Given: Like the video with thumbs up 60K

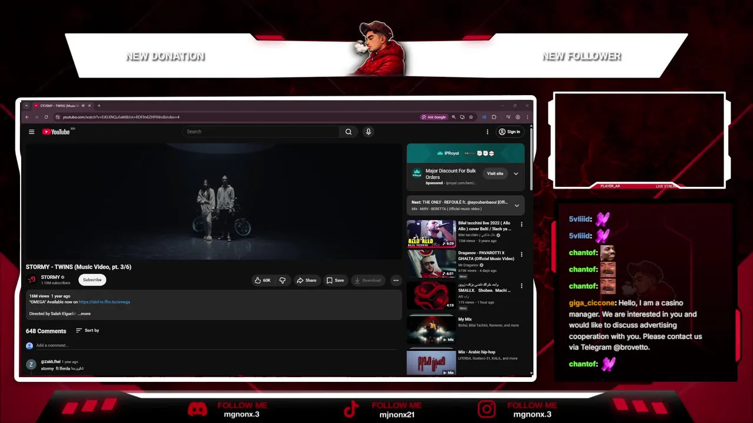Looking at the screenshot, I should coord(262,280).
